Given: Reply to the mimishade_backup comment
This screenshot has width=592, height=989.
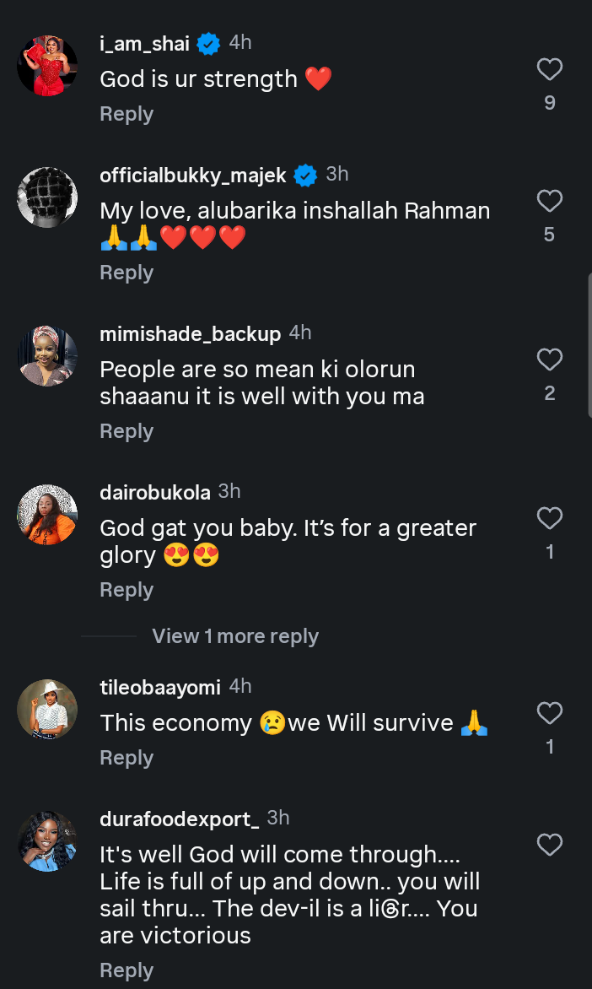Looking at the screenshot, I should [126, 431].
